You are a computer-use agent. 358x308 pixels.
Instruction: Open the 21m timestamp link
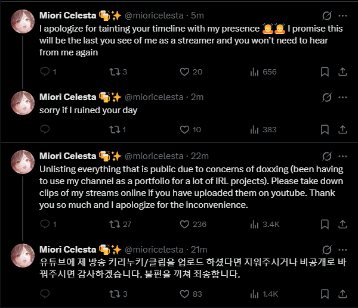[199, 250]
